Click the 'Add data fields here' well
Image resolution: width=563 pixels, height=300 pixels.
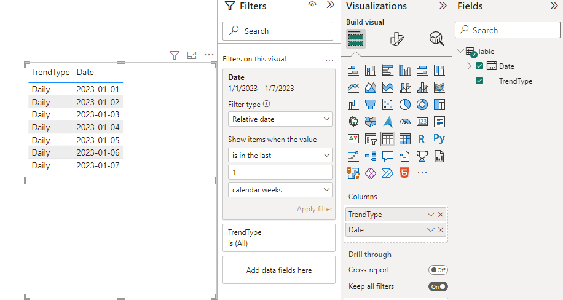pyautogui.click(x=279, y=270)
